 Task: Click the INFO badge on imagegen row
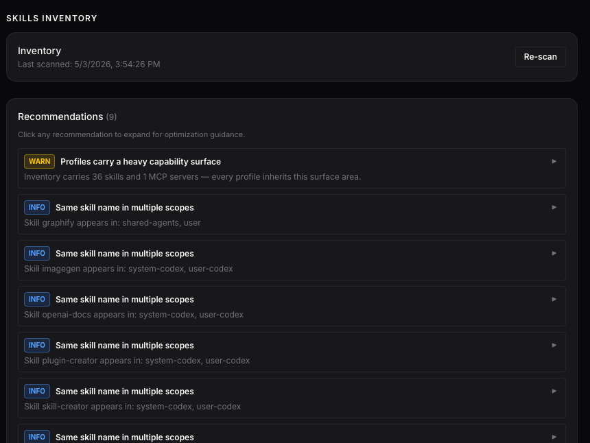(37, 253)
